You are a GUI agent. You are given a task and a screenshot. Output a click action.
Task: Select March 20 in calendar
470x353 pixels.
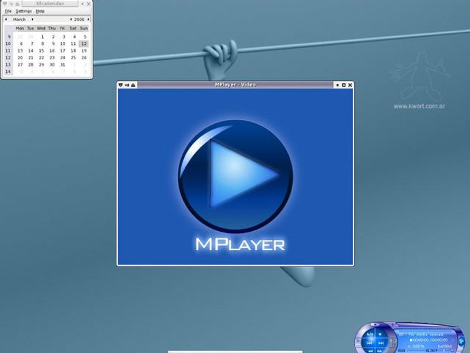click(x=20, y=57)
